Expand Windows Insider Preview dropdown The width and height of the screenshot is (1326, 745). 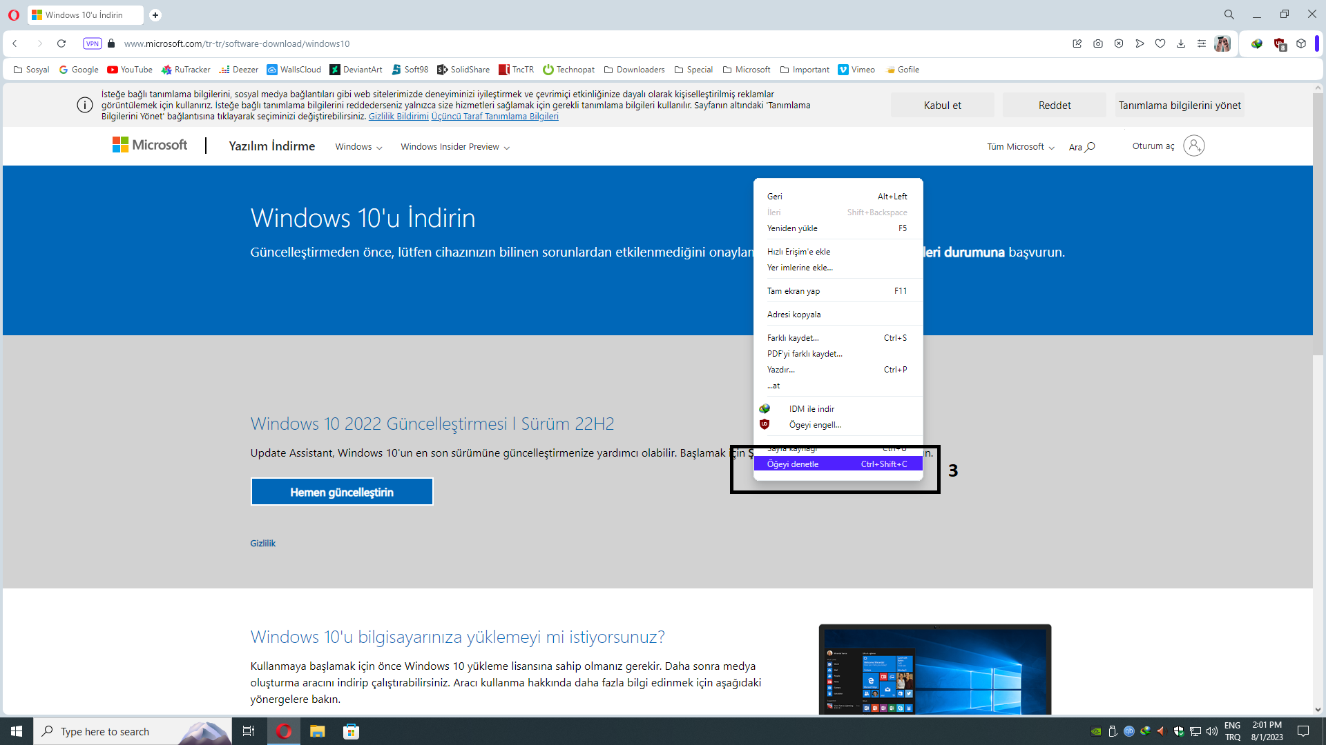click(x=454, y=147)
